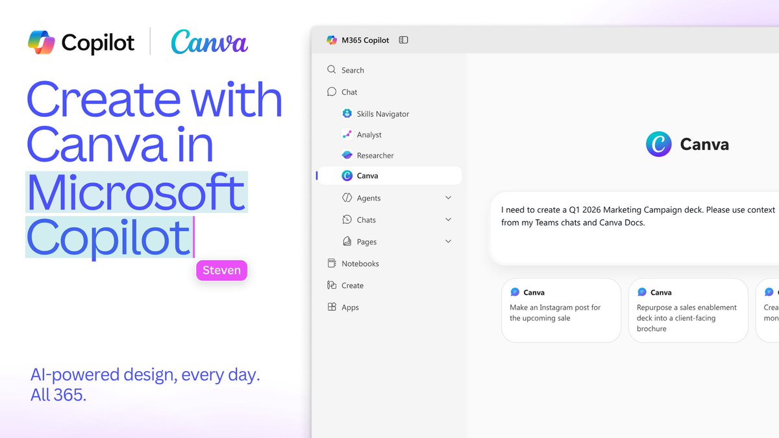779x438 pixels.
Task: Choose 'Make an Instagram post' suggestion card
Action: tap(561, 310)
